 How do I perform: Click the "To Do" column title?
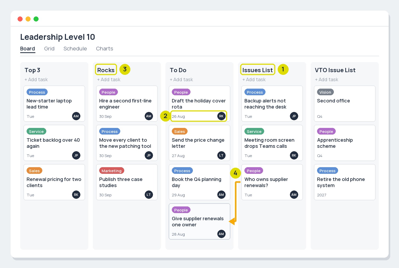point(178,70)
